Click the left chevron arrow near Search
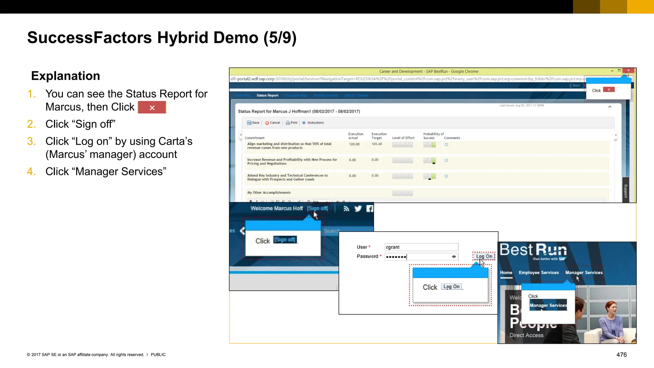 pyautogui.click(x=242, y=231)
